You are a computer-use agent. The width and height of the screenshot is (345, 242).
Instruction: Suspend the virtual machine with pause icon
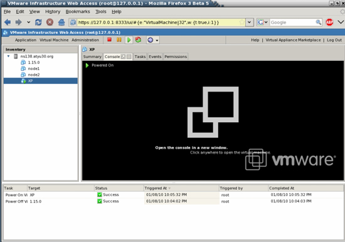coord(119,40)
